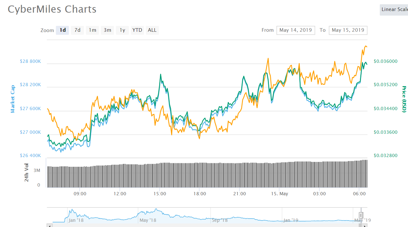
Task: Select the YTD zoom range
Action: (137, 30)
